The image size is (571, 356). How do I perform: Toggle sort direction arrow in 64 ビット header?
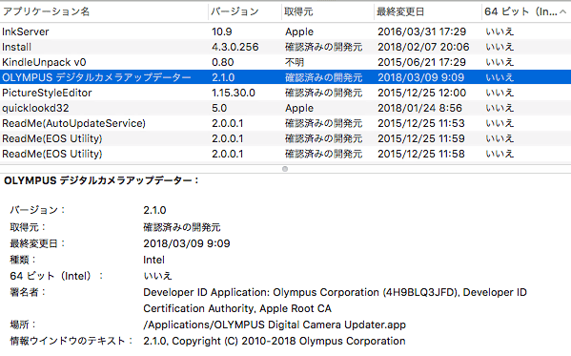coord(563,12)
